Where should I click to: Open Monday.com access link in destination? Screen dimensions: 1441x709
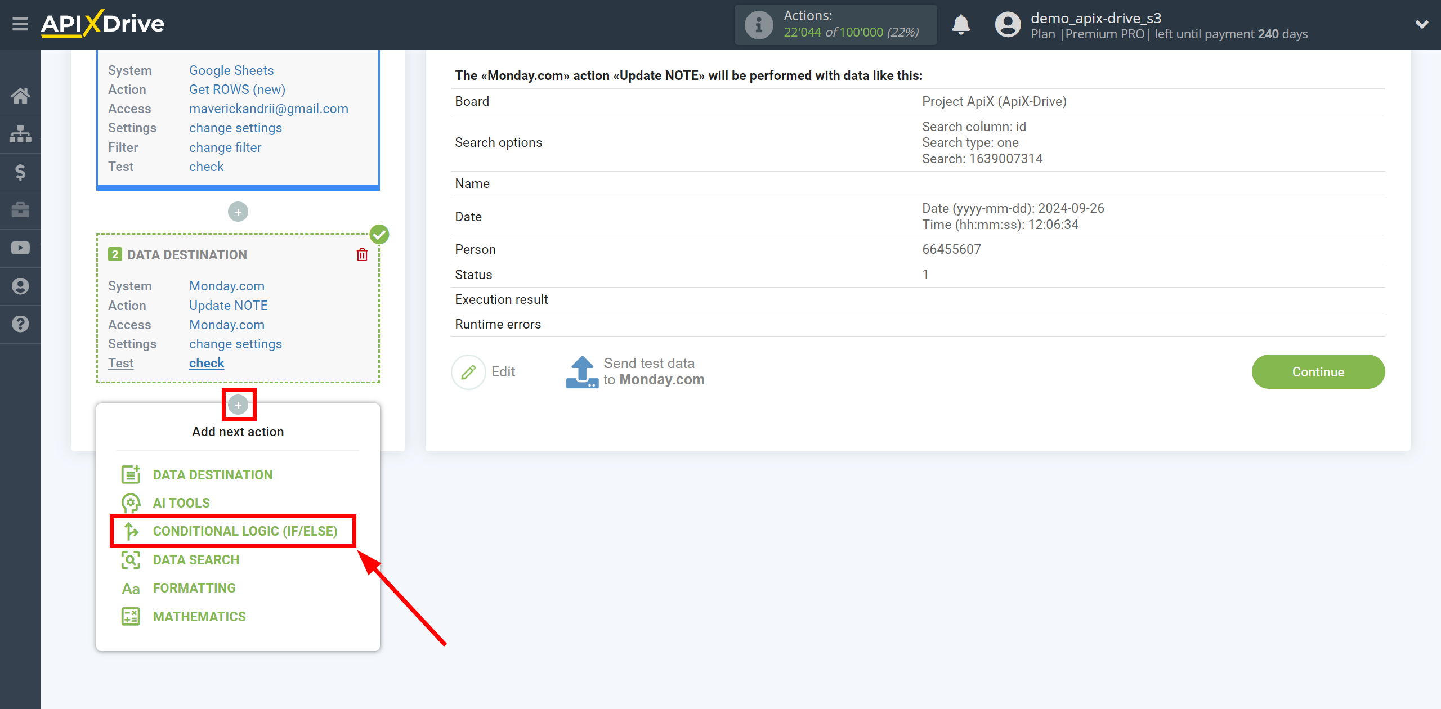pos(227,325)
